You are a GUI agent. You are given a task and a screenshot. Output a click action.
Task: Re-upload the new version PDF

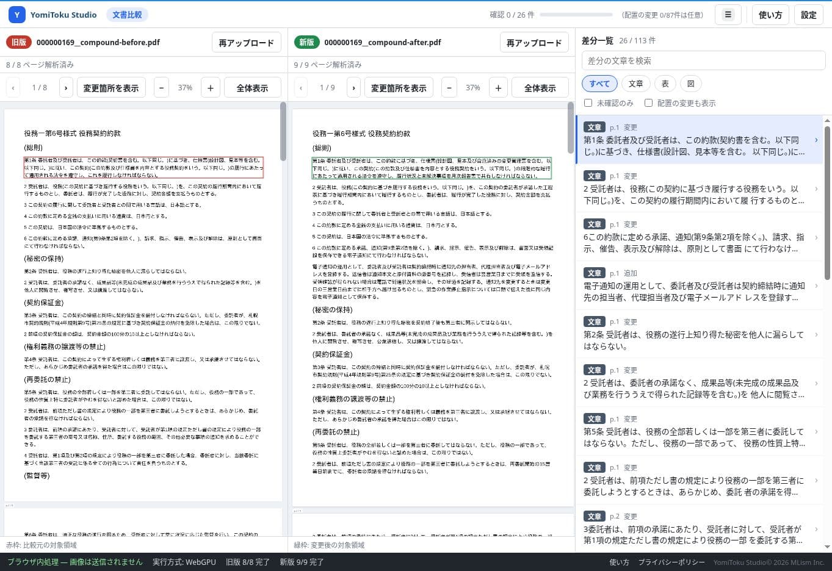point(534,43)
